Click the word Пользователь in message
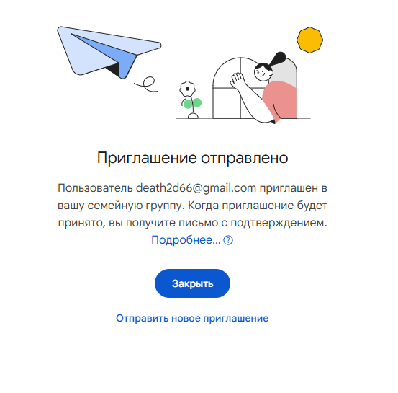398x393 pixels. (x=95, y=188)
